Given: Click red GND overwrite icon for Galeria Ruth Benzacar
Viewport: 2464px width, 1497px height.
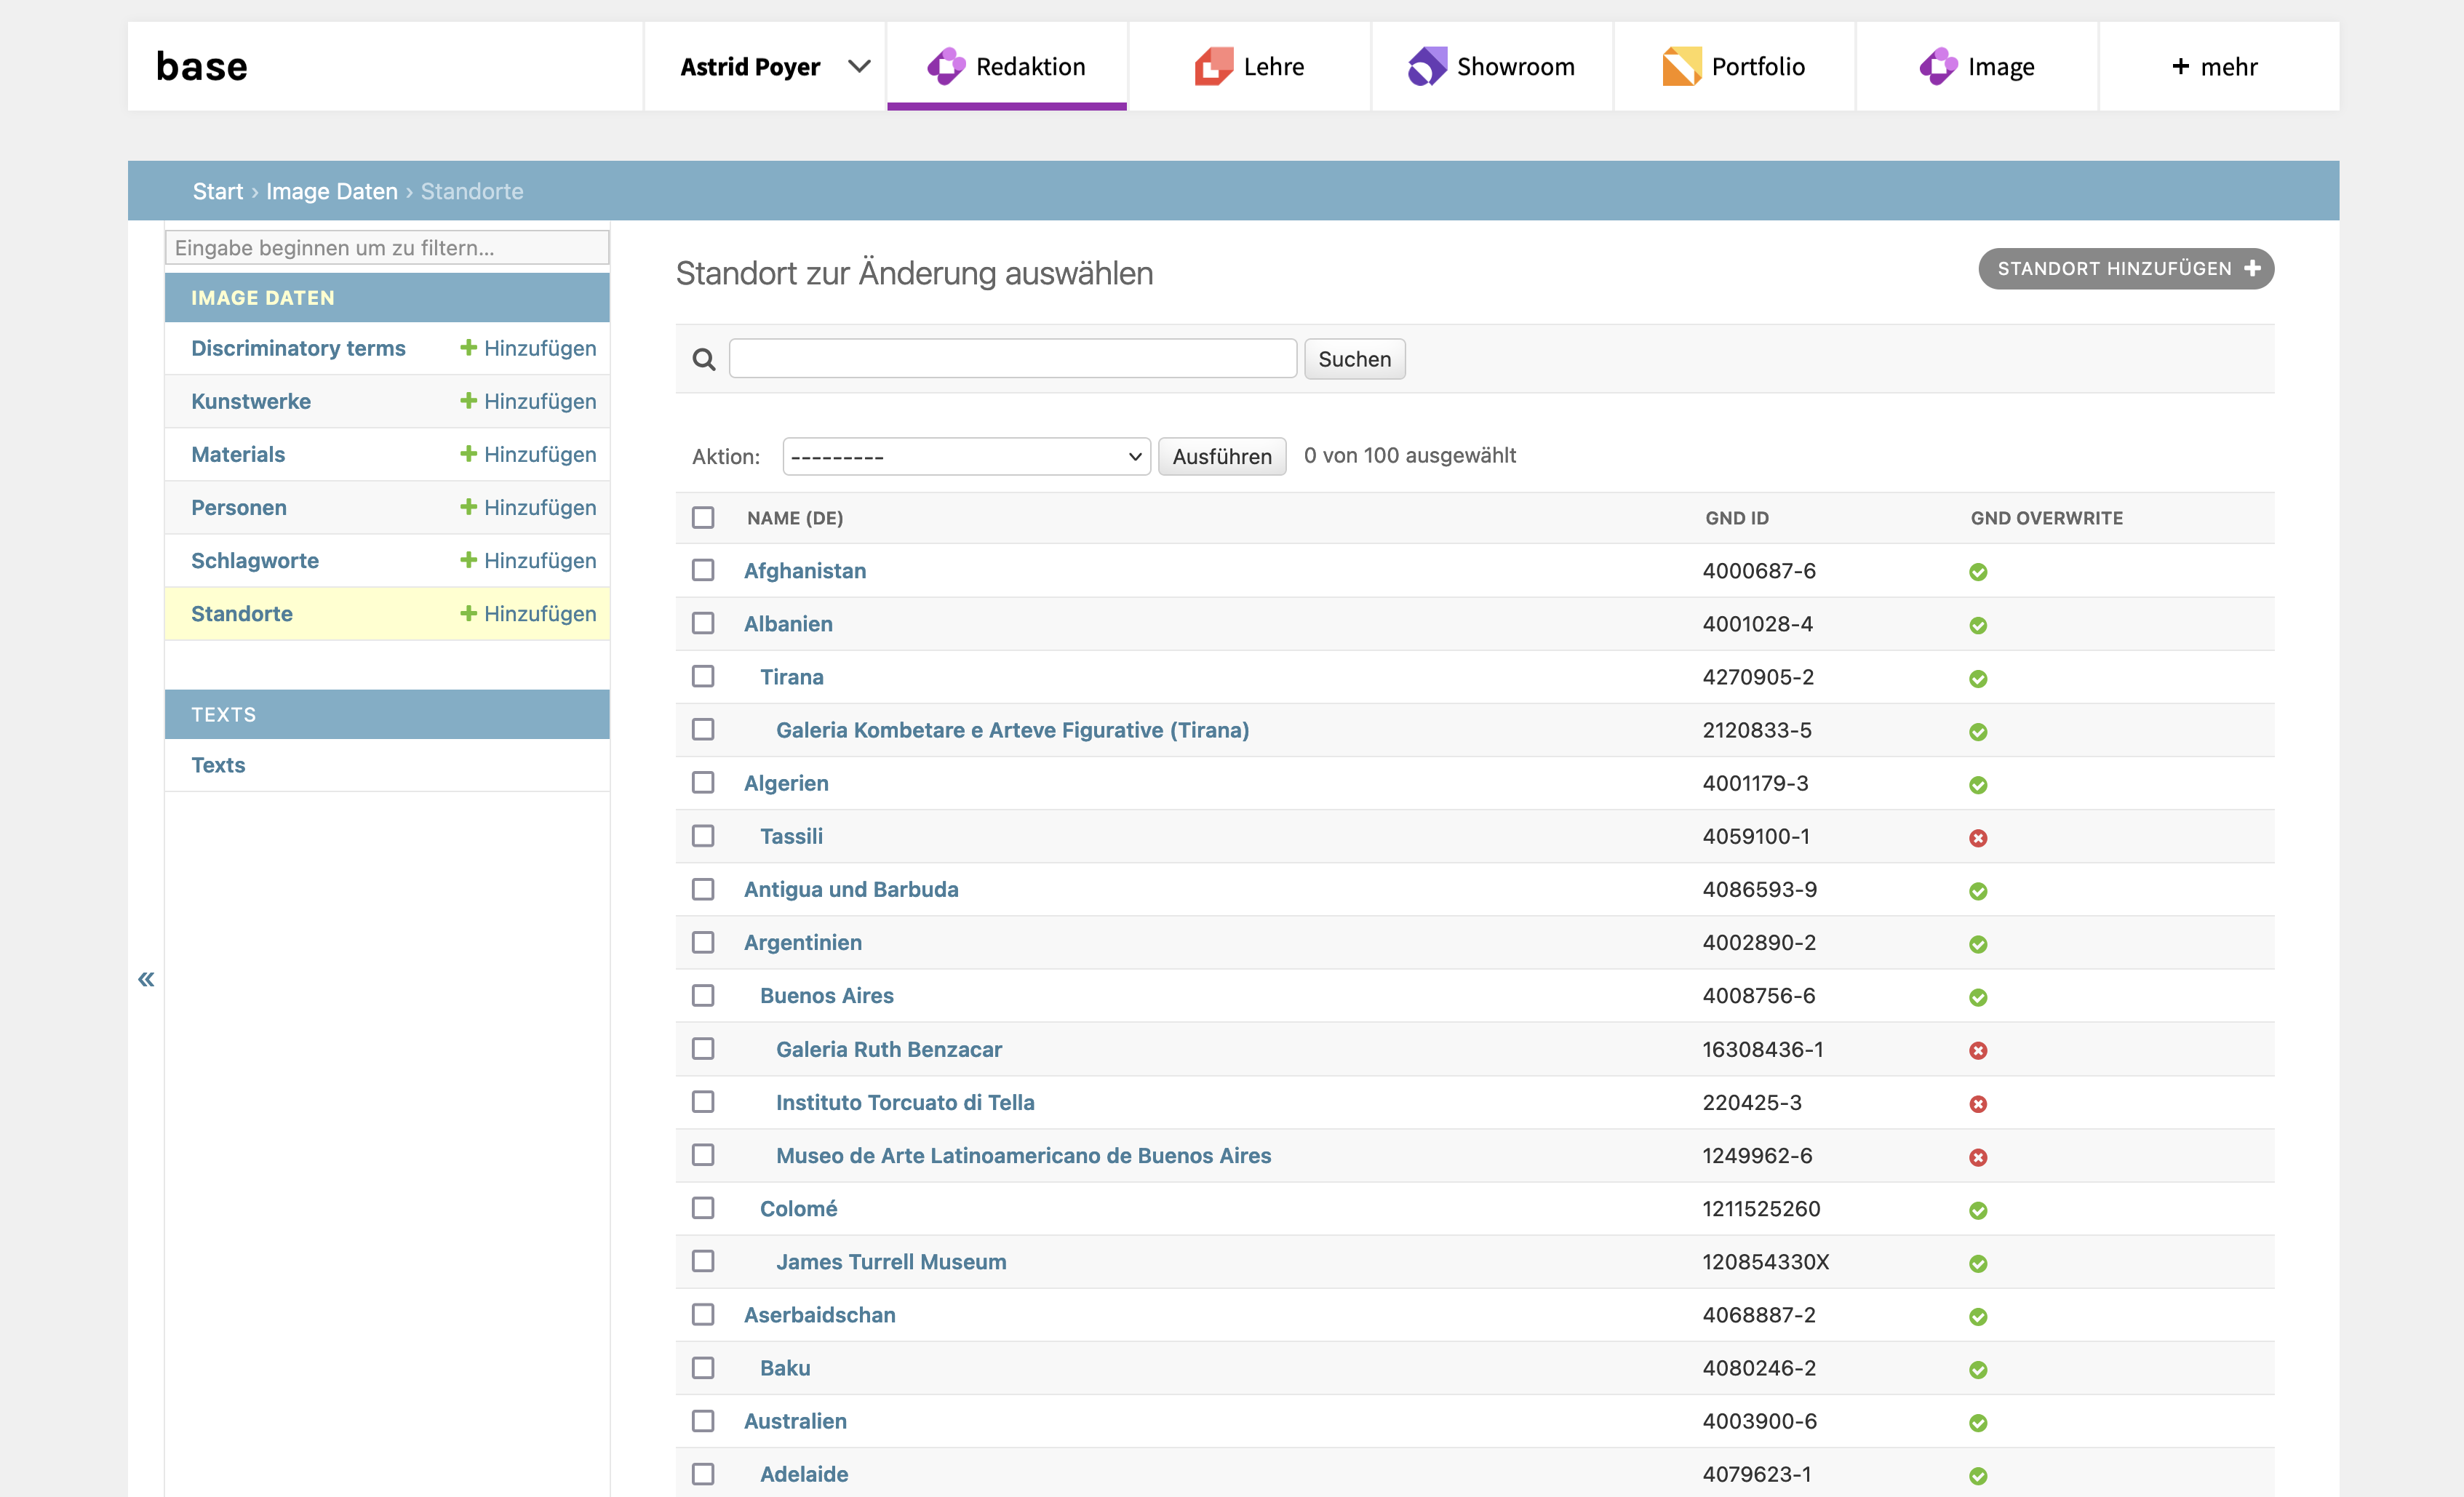Looking at the screenshot, I should click(1978, 1050).
